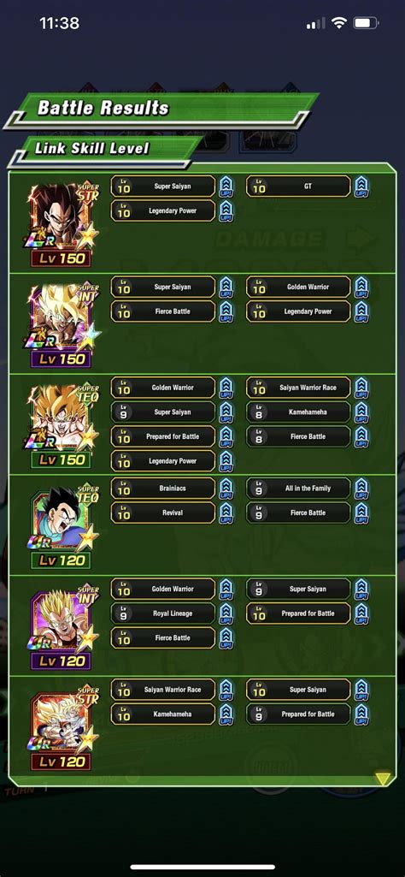The height and width of the screenshot is (877, 405).
Task: Tap UP! icon beside Revival
Action: point(226,513)
